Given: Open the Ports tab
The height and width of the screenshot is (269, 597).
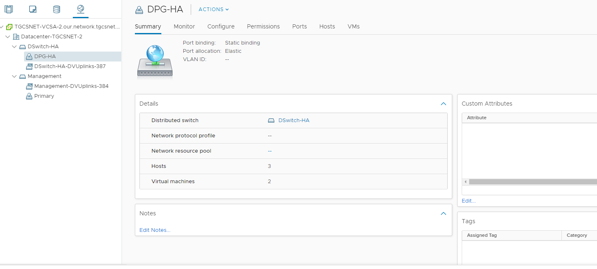Looking at the screenshot, I should tap(300, 26).
